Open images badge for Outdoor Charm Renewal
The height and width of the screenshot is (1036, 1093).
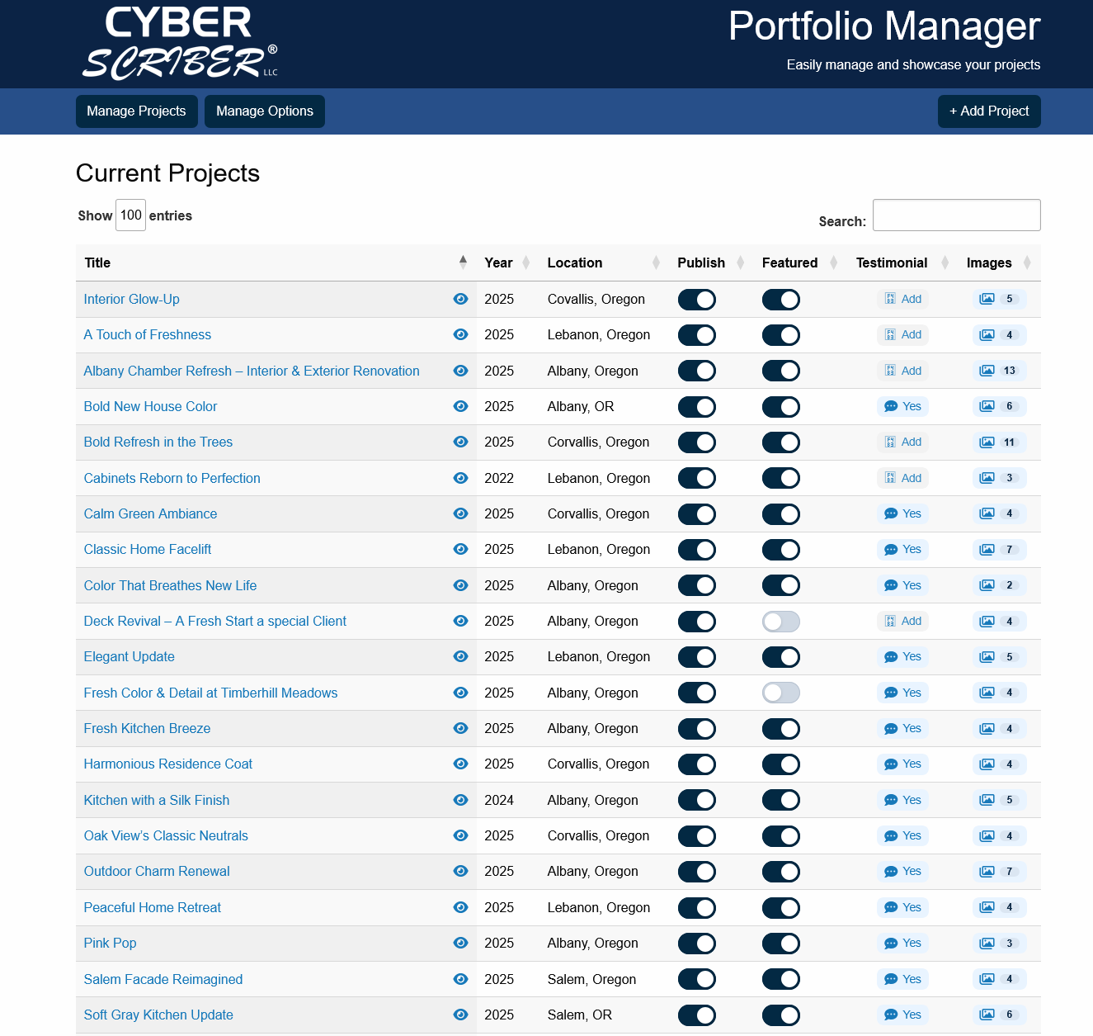999,871
